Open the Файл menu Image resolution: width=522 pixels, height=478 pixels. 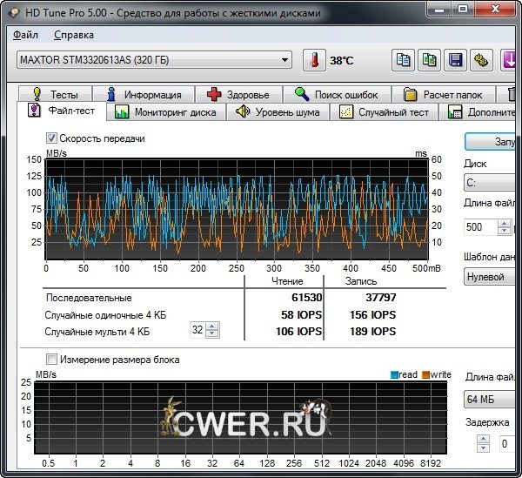coord(26,35)
